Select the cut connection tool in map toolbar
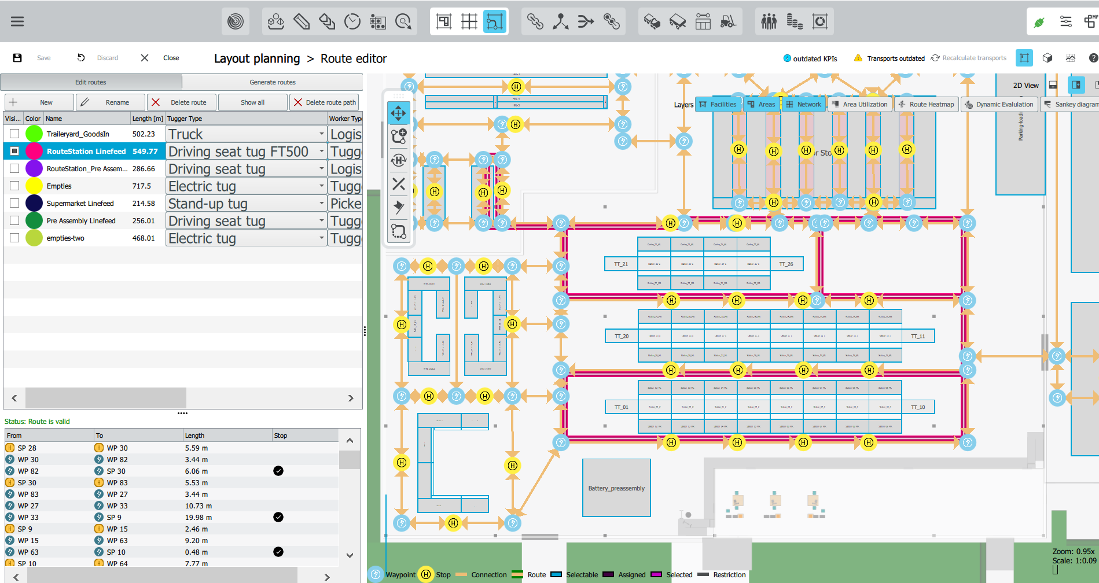This screenshot has width=1099, height=583. coord(399,184)
